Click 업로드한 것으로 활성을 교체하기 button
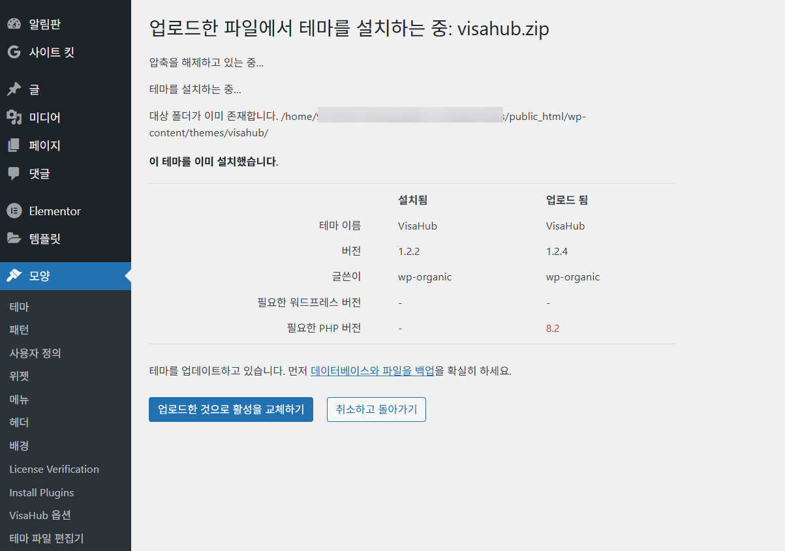This screenshot has width=785, height=551. 231,410
